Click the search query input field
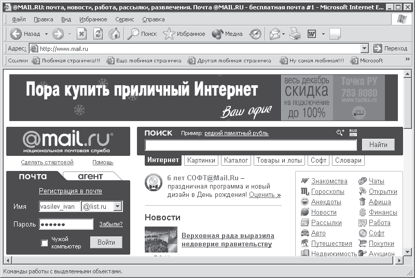The height and width of the screenshot is (278, 415). [x=251, y=145]
